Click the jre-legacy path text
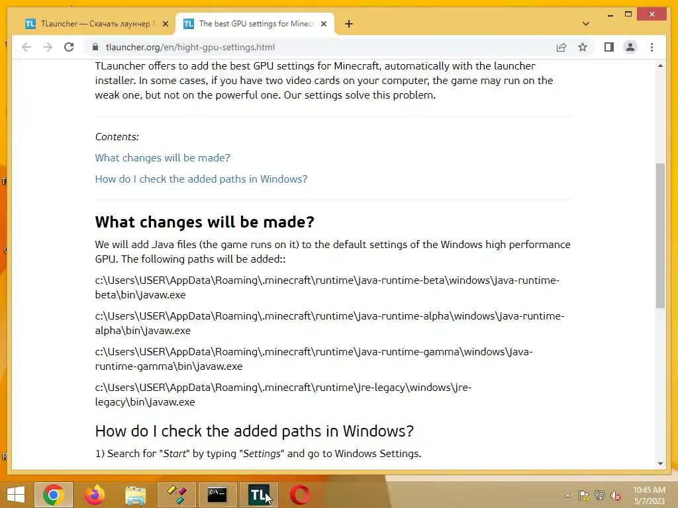678x508 pixels. tap(283, 394)
